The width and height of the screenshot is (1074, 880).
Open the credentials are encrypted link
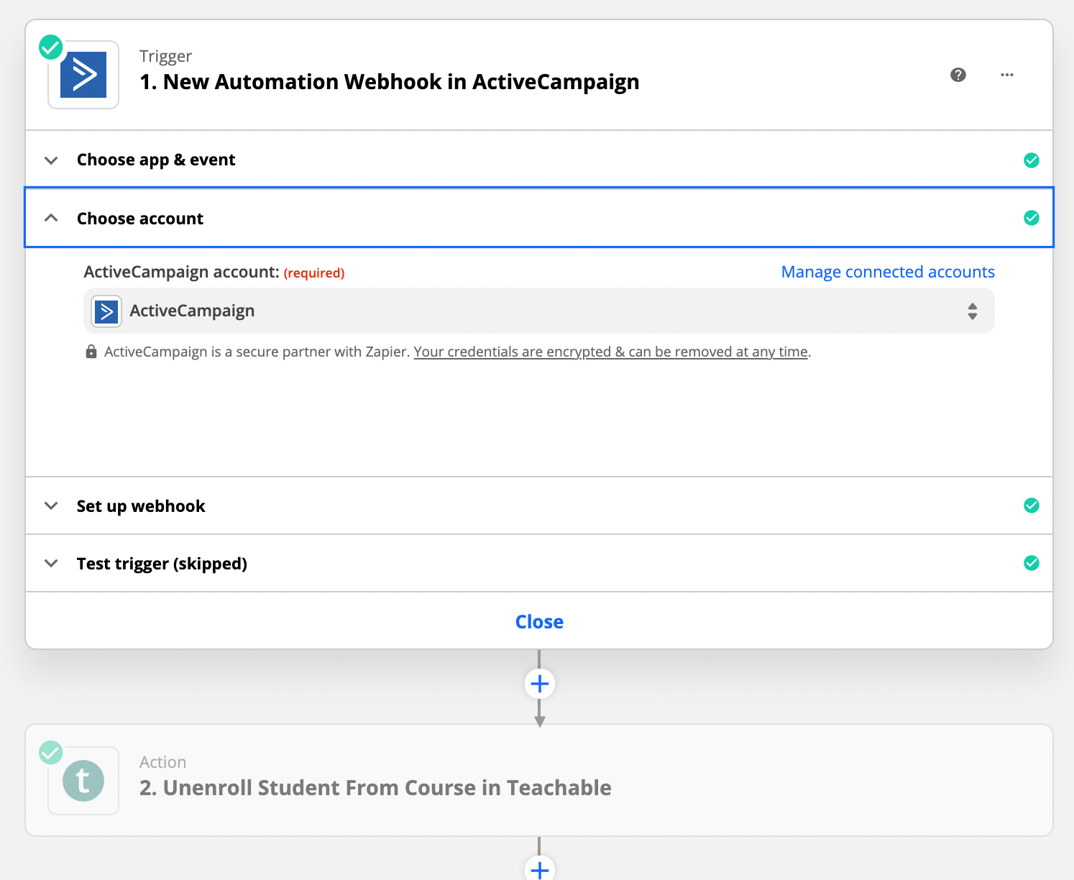tap(611, 352)
